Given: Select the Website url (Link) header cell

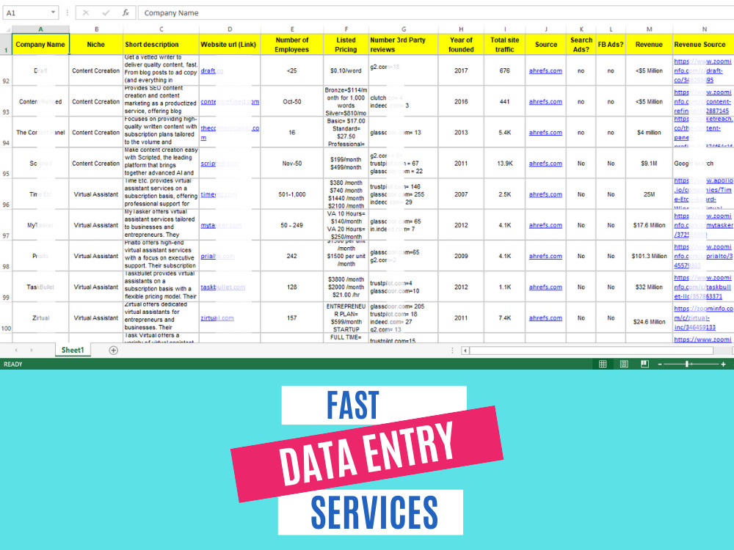Looking at the screenshot, I should click(x=230, y=45).
